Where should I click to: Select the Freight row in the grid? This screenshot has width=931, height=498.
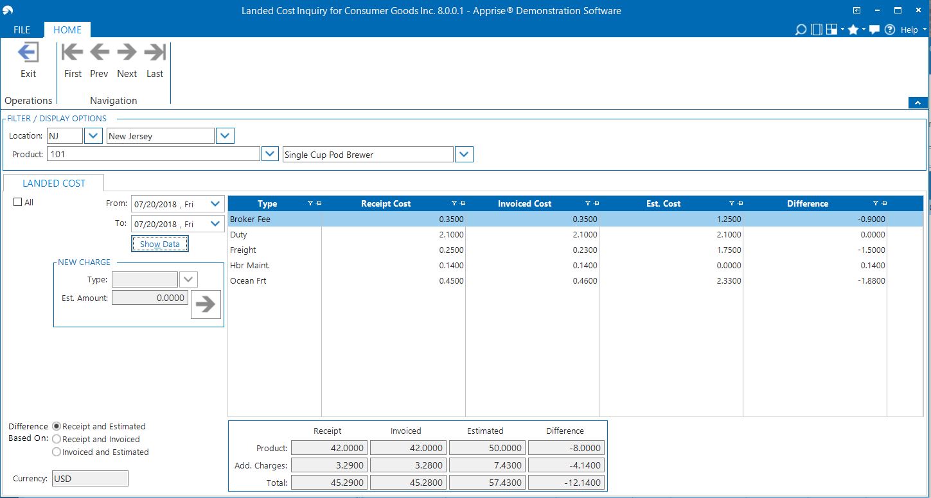[243, 250]
